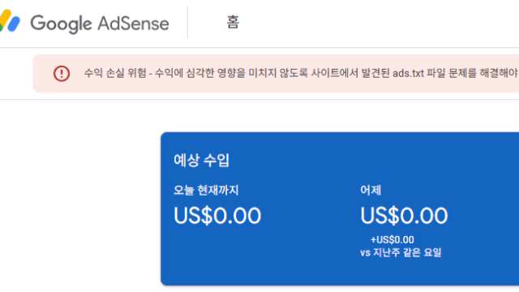
Task: Open the 수익 손실 위험 alert text
Action: tap(115, 73)
